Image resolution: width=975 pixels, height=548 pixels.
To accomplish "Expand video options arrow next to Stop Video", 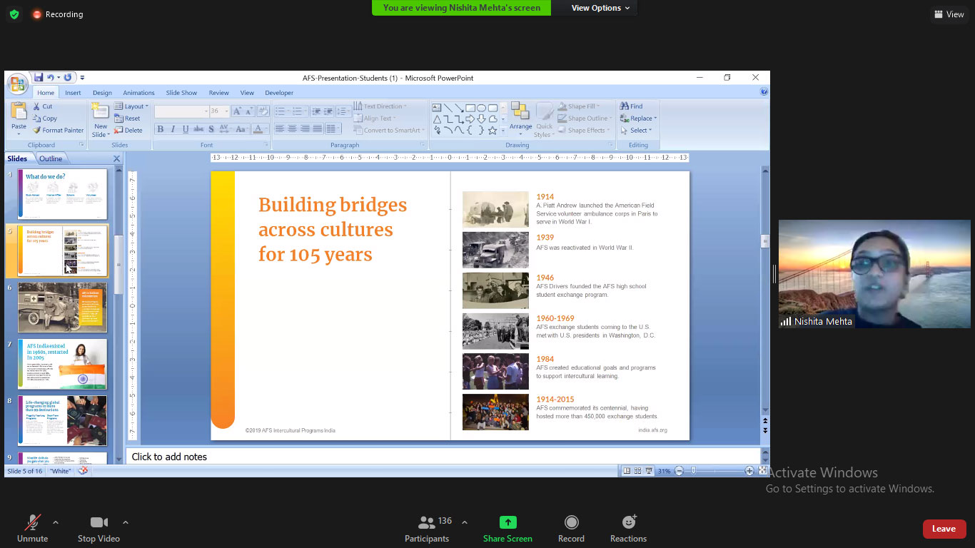I will 126,522.
